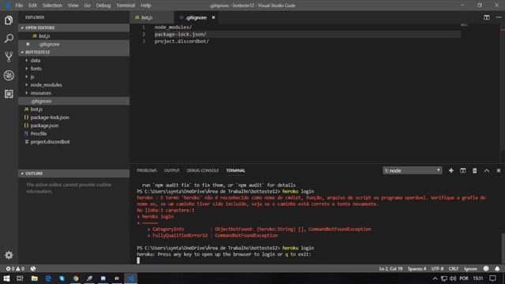Screen dimensions: 505x284
Task: Open the taskbar volume control
Action: (453, 278)
